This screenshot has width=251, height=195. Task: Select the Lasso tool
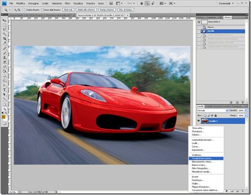(4, 29)
